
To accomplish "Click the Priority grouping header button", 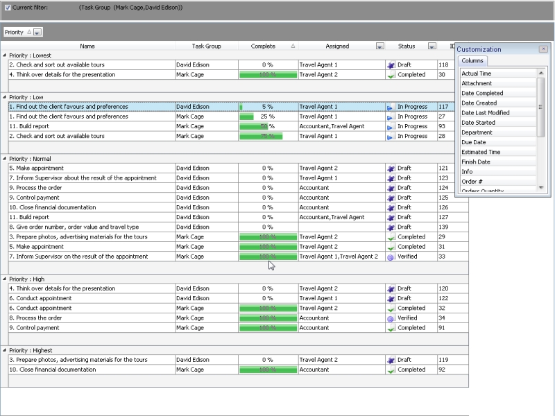I will tap(23, 32).
